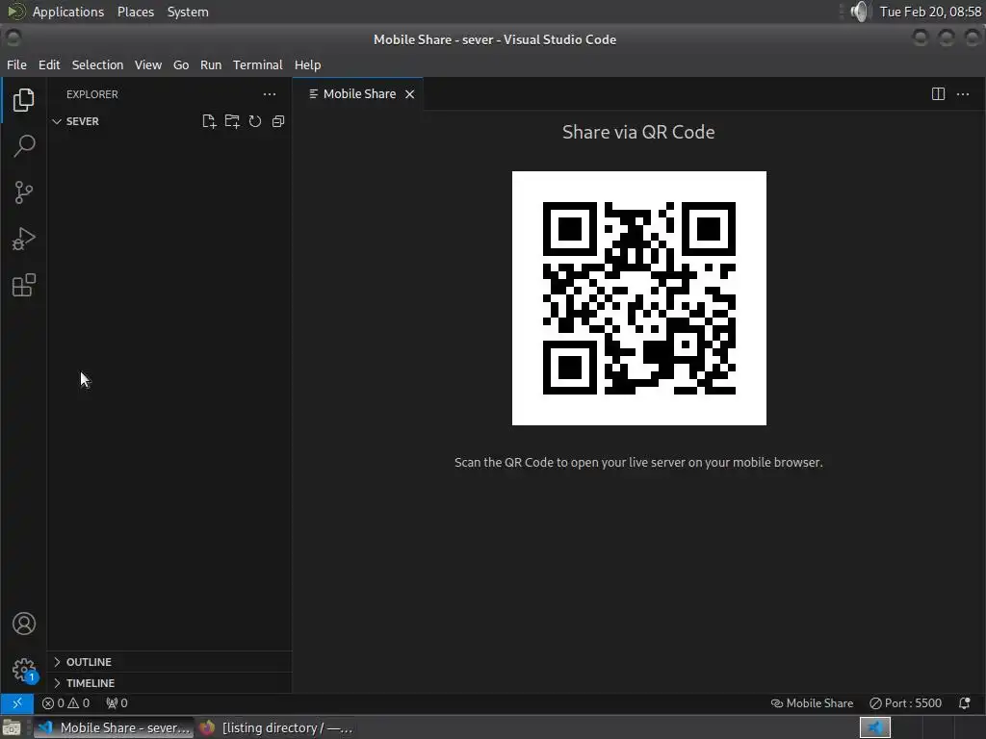986x739 pixels.
Task: Show errors and warnings problems panel
Action: [x=66, y=703]
